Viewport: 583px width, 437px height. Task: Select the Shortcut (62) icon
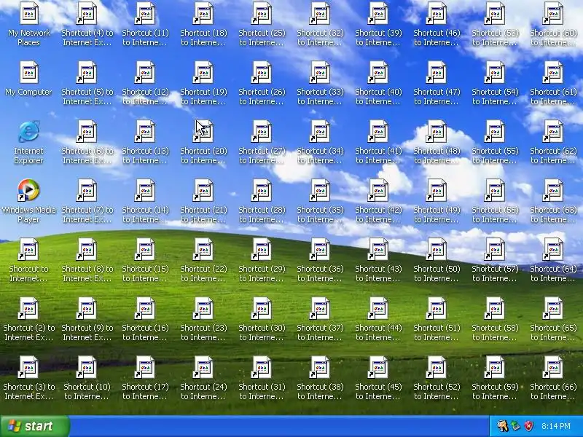pos(554,132)
